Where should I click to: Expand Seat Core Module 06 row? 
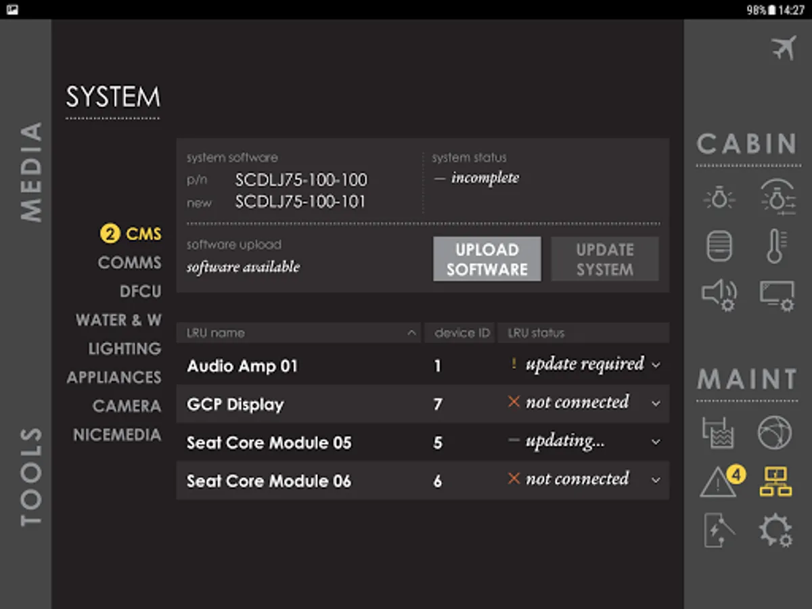tap(655, 480)
